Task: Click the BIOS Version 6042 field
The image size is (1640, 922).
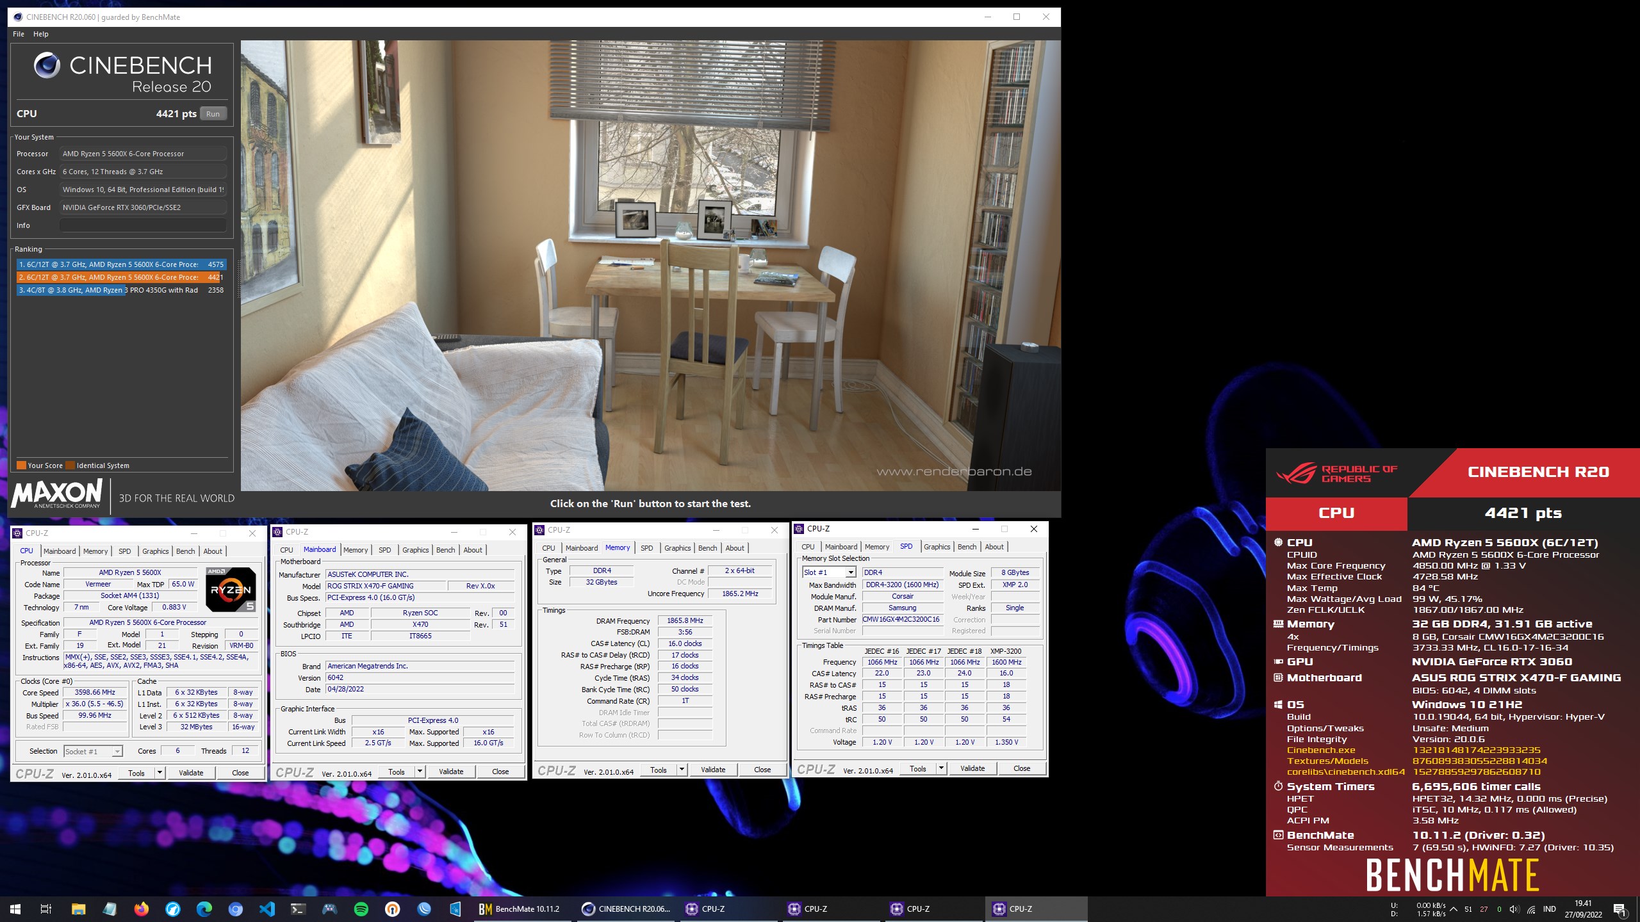Action: [x=420, y=677]
